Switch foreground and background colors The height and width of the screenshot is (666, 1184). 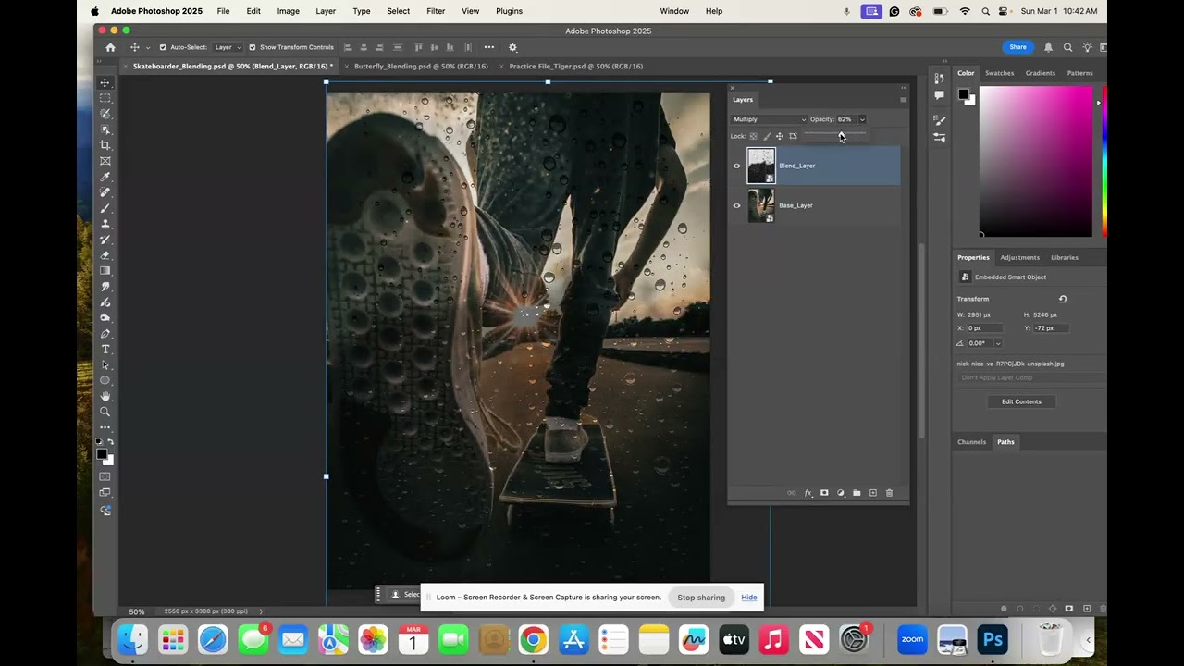(111, 442)
